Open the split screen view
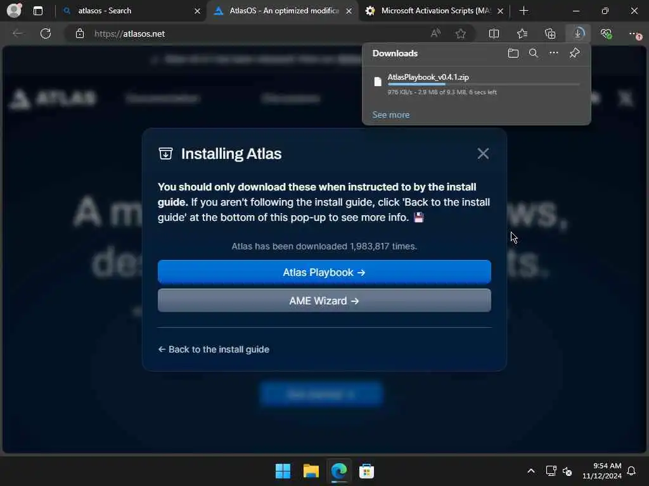 pos(494,34)
